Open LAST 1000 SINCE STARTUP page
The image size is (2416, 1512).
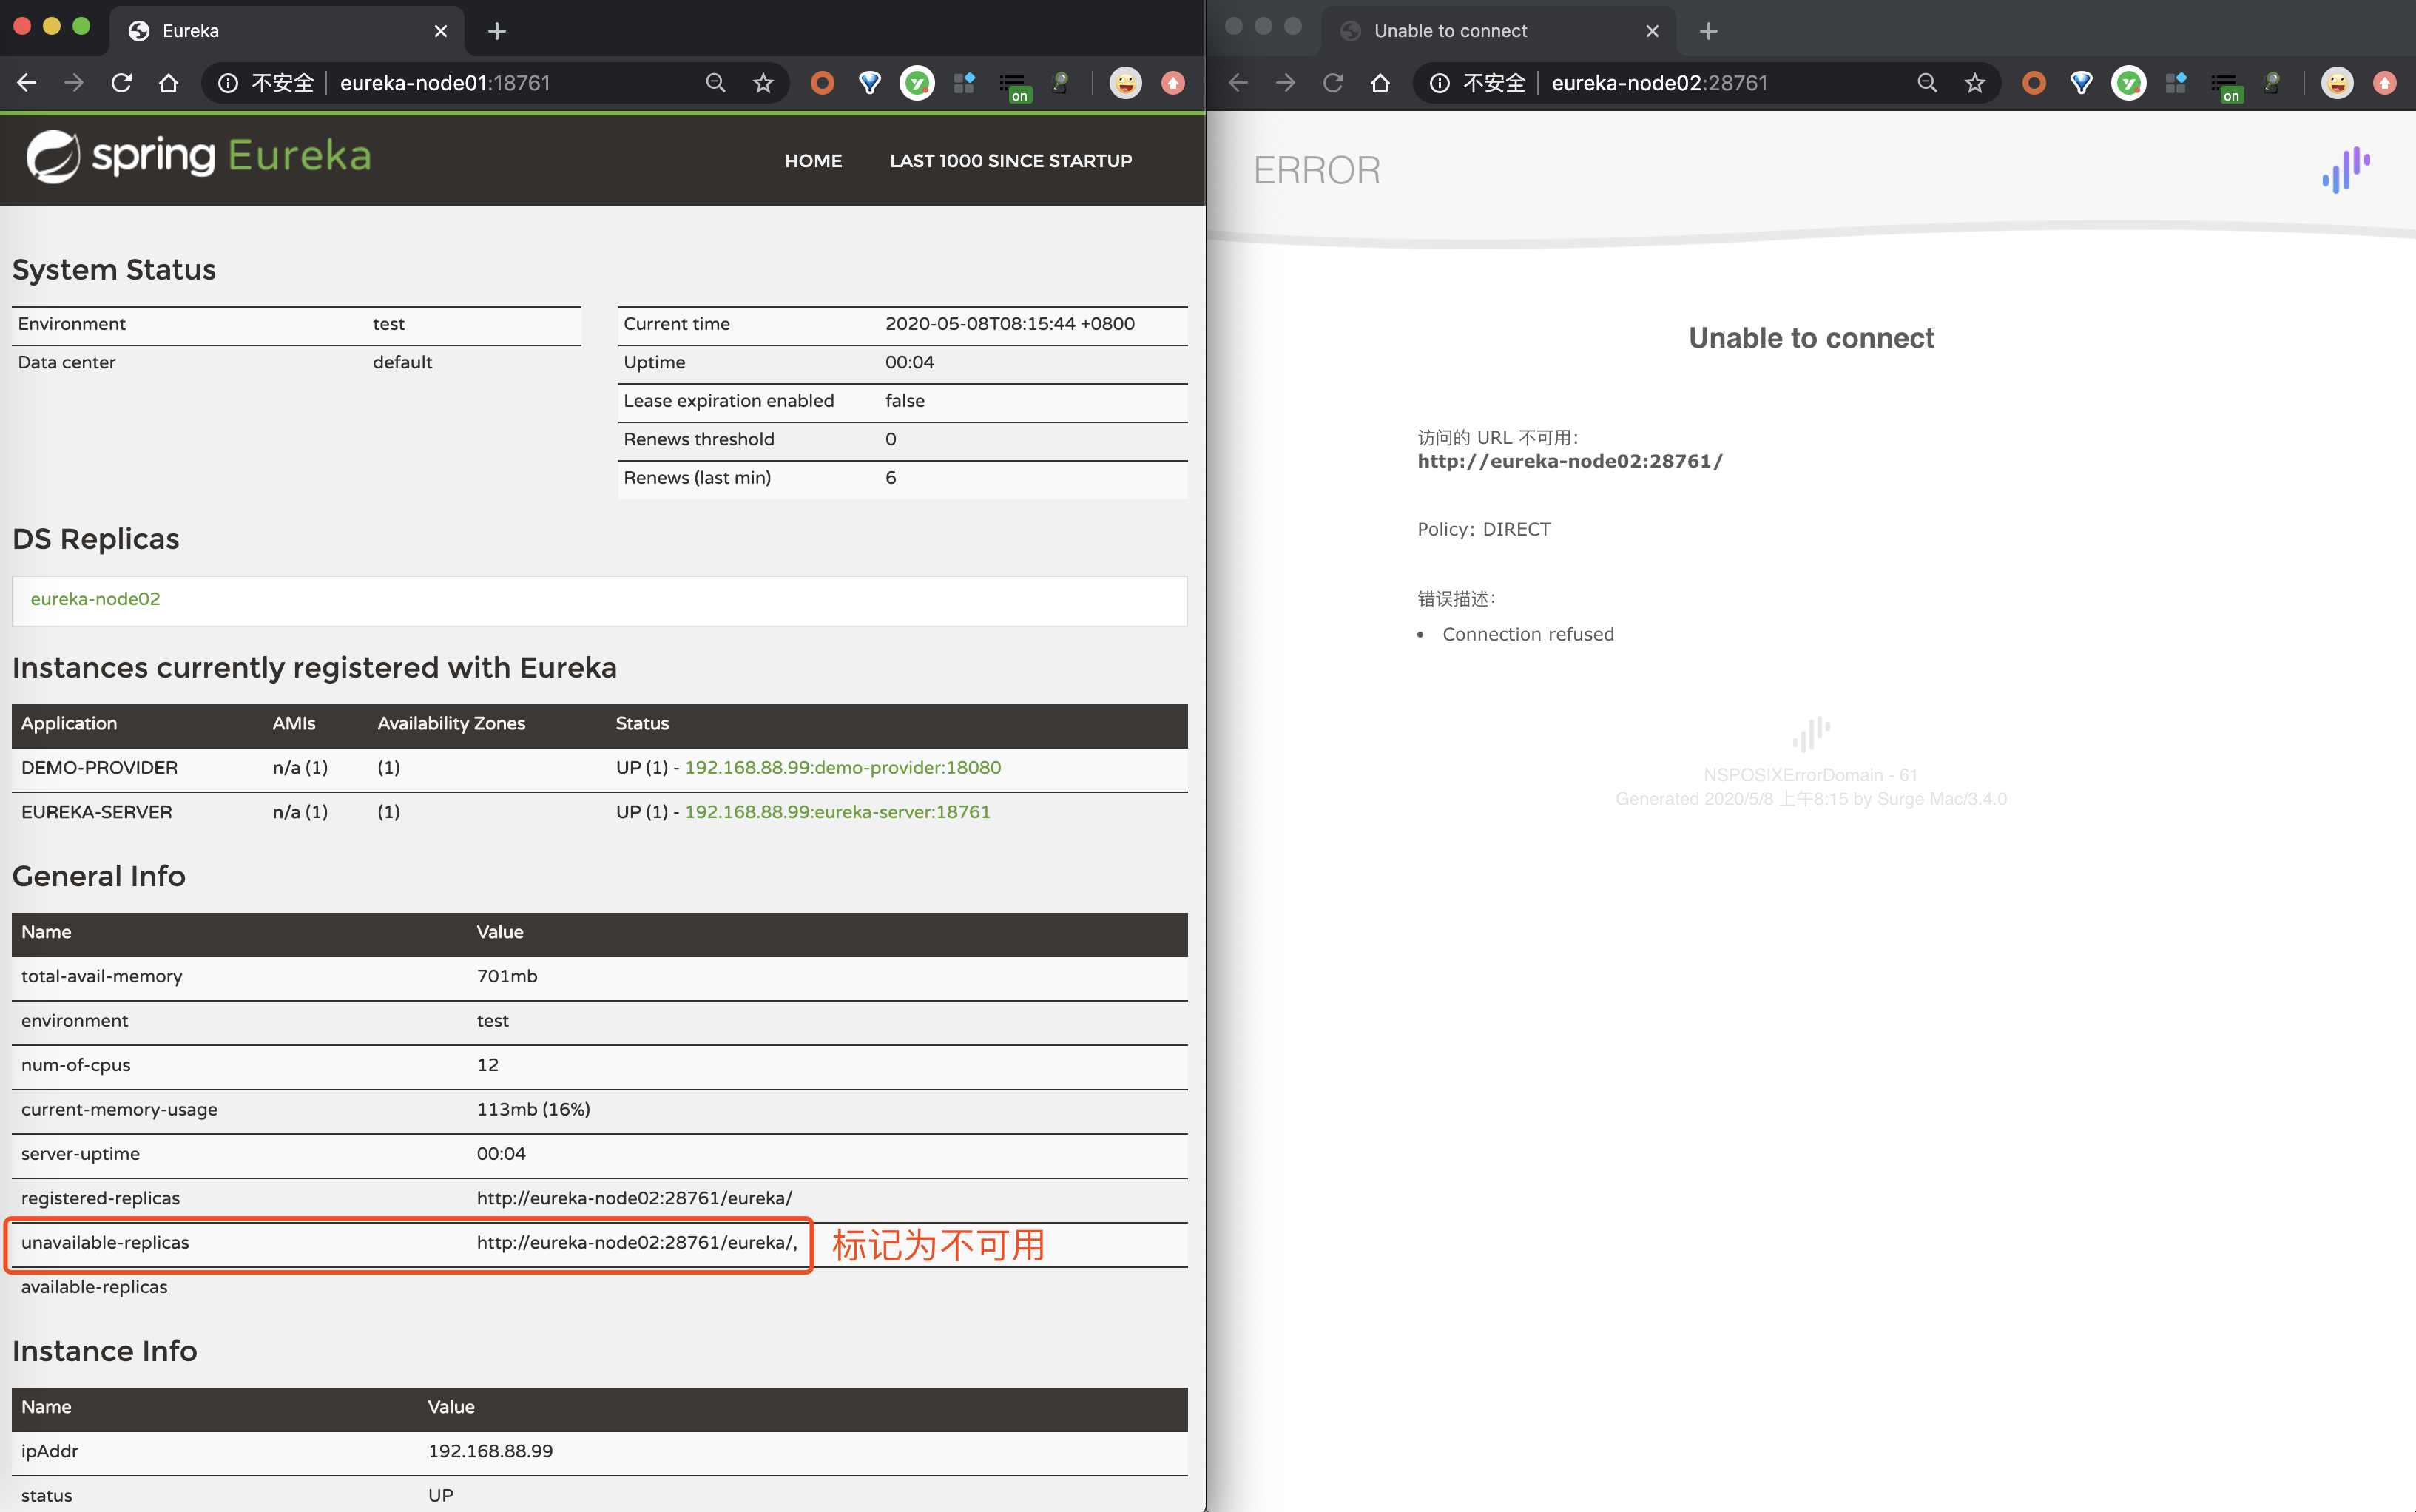coord(1010,161)
